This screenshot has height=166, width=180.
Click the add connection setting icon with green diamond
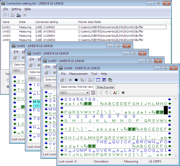[19, 15]
